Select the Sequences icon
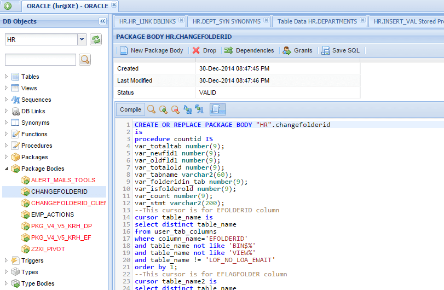 pos(15,100)
